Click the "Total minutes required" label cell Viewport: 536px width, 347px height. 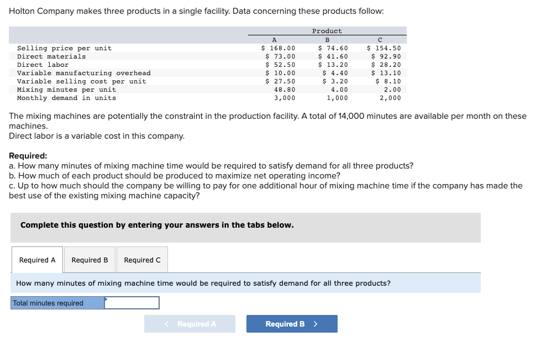pos(57,303)
